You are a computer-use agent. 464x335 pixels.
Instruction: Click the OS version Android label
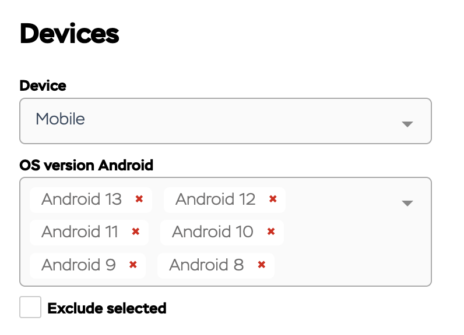pyautogui.click(x=86, y=165)
